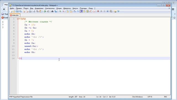The height and width of the screenshot is (100, 177).
Task: Click the Zoom Out toolbar icon
Action: pyautogui.click(x=63, y=11)
